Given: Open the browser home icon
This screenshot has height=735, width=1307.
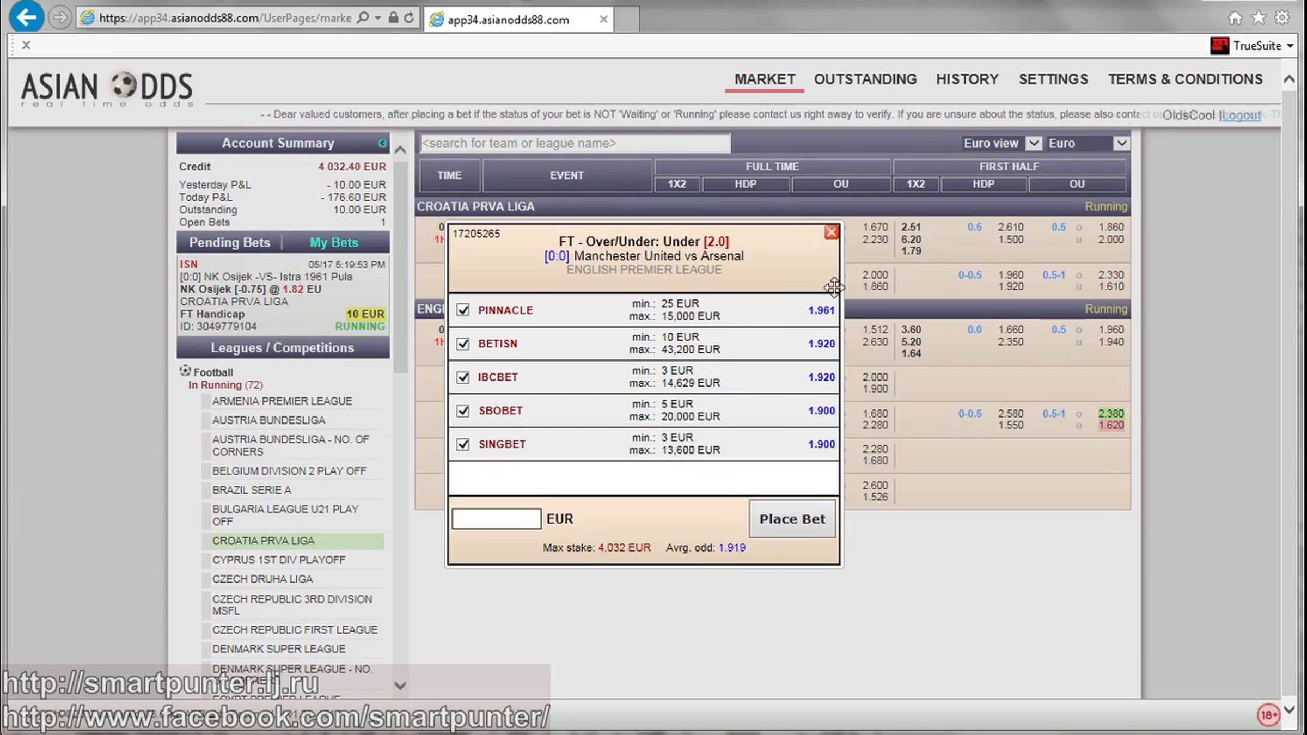Looking at the screenshot, I should [x=1235, y=18].
